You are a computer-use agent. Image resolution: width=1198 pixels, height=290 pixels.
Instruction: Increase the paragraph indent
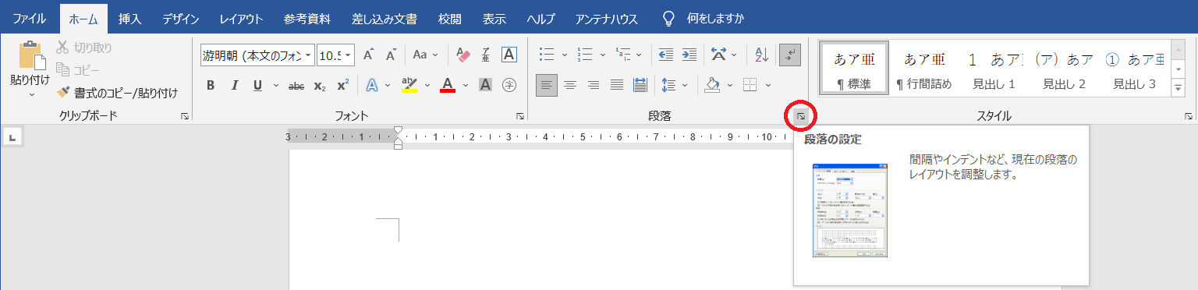point(689,55)
